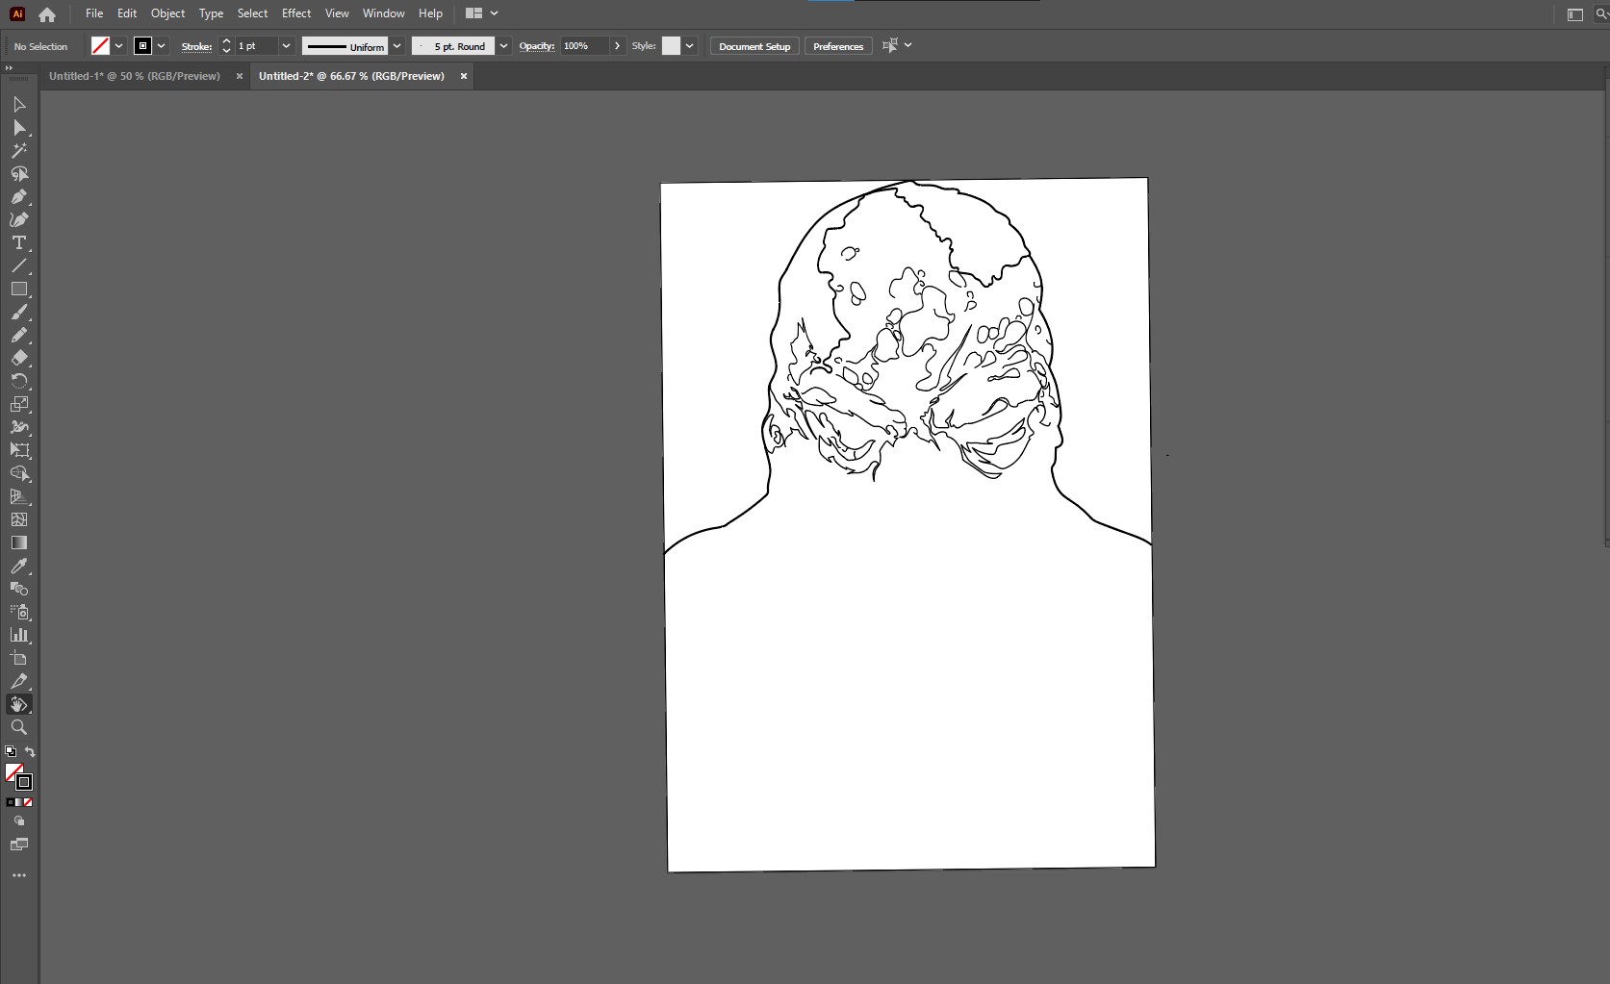
Task: Select the Slice tool
Action: click(x=19, y=681)
